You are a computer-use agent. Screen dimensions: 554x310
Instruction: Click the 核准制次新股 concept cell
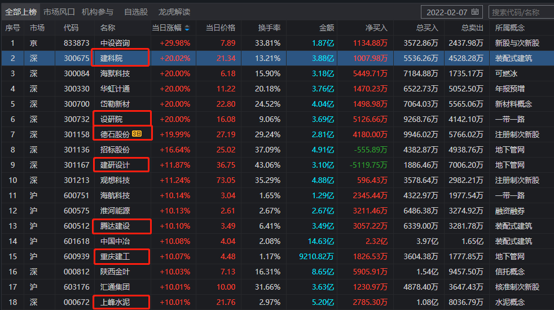(x=517, y=287)
